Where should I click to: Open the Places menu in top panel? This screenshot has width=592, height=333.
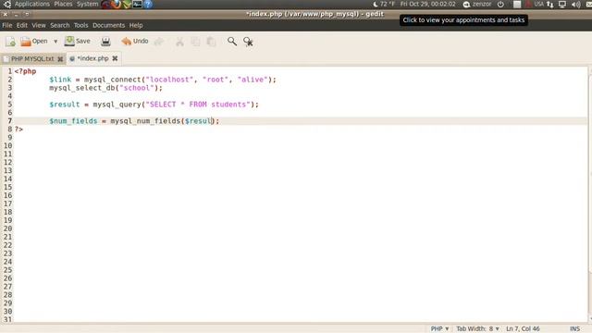tap(63, 4)
